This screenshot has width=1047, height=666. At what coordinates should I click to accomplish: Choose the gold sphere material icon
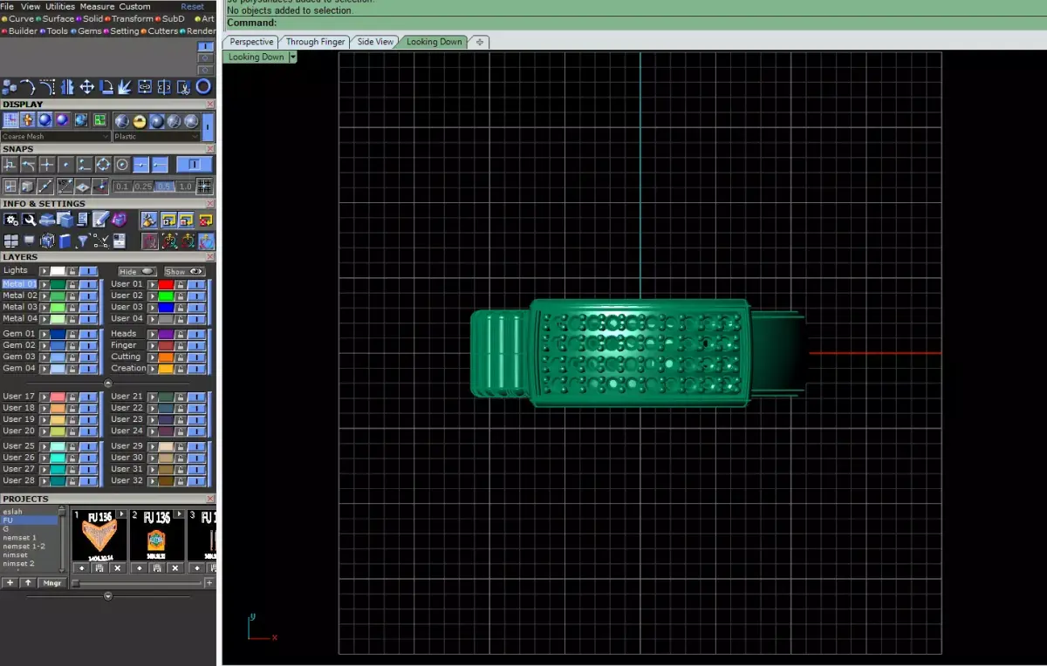pos(140,121)
